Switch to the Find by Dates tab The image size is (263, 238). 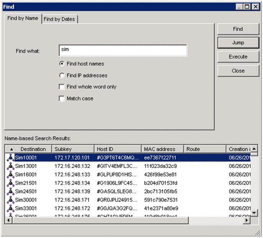[60, 19]
